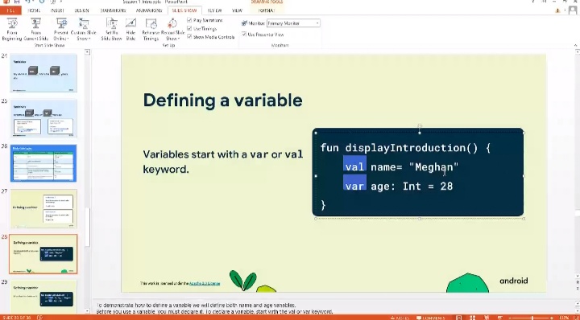
Task: Switch to the VIEW ribbon tab
Action: click(237, 10)
